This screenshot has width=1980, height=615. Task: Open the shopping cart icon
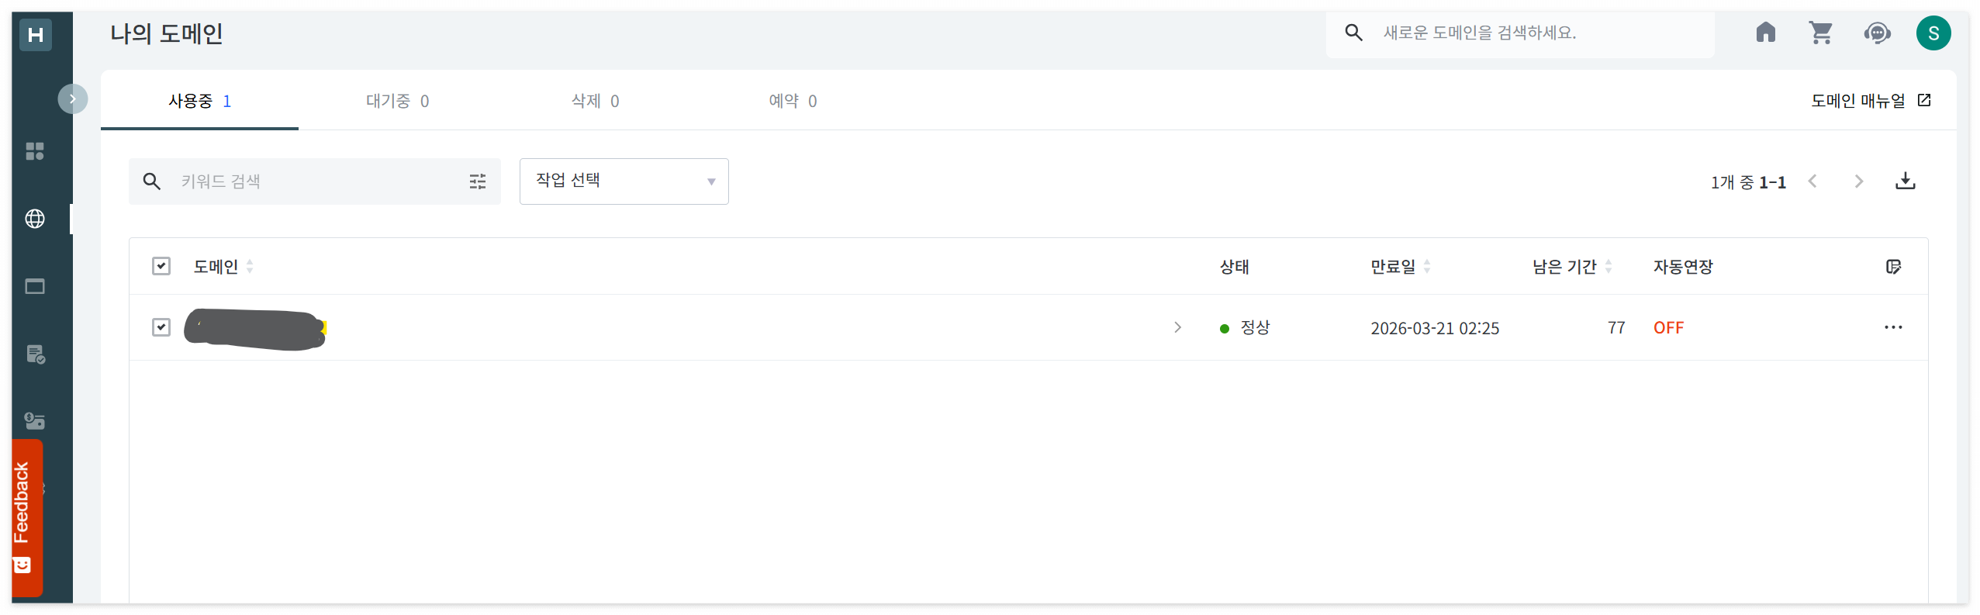coord(1822,33)
